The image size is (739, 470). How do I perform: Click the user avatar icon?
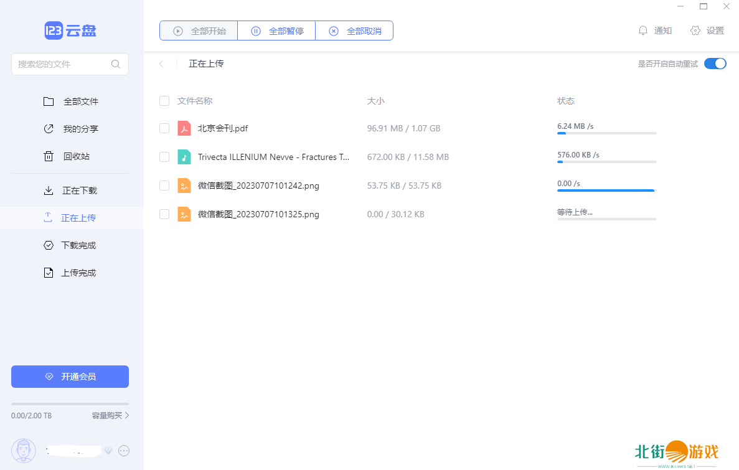point(24,450)
